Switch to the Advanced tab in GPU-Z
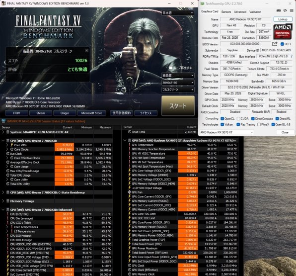Image resolution: width=296 pixels, height=276 pixels. pyautogui.click(x=240, y=12)
